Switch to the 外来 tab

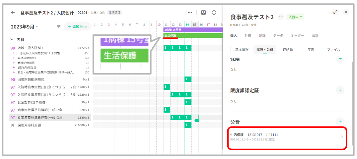248,35
